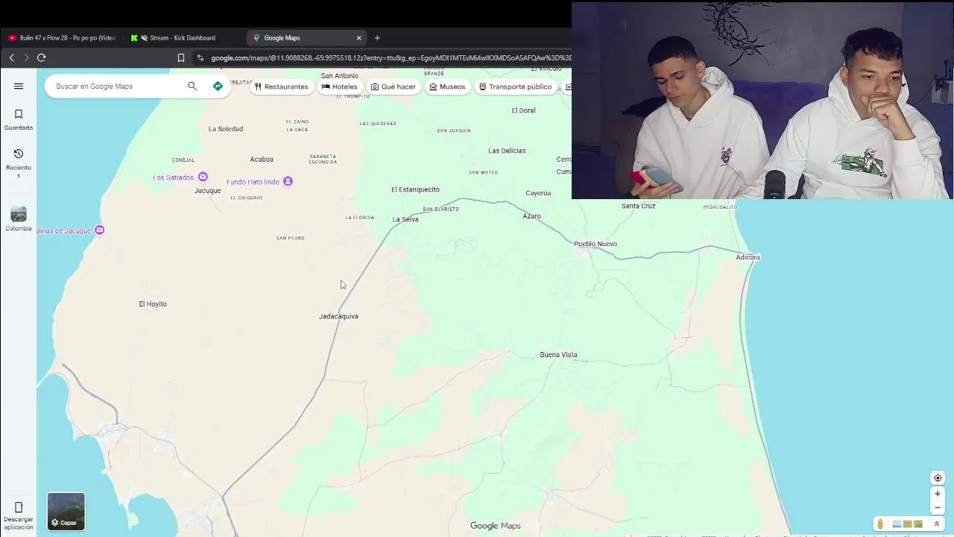Click the search magnifier icon
Screen dimensions: 954x537
pos(192,86)
